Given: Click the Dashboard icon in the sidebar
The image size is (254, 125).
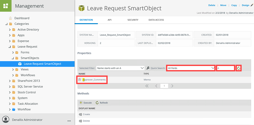Looking at the screenshot, I should (10, 18).
